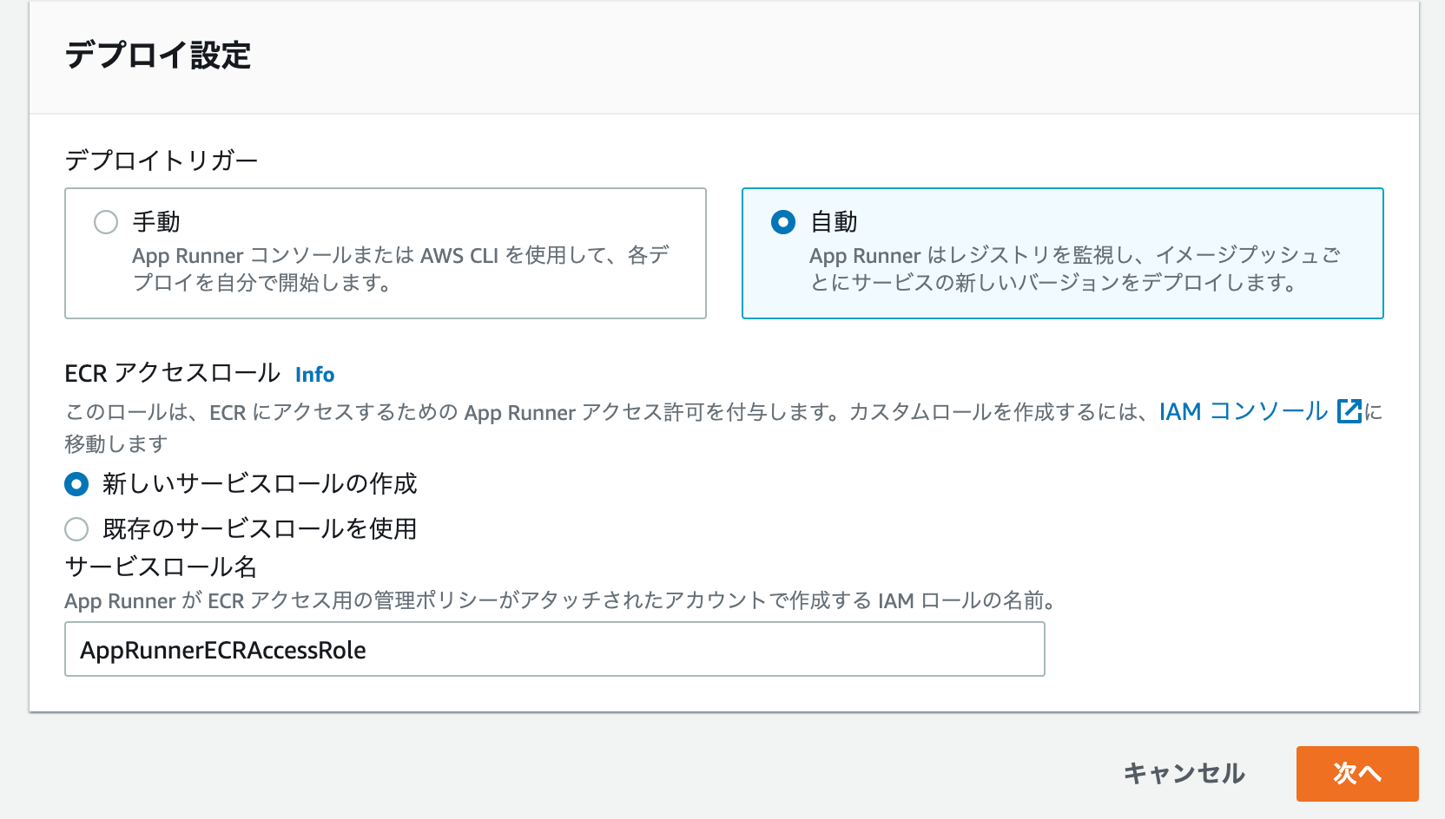
Task: Choose 新しいサービスロールの作成 option
Action: point(76,484)
